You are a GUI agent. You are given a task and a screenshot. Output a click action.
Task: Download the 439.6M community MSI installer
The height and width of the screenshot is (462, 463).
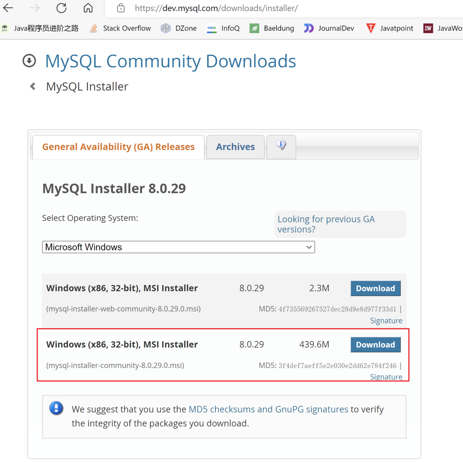coord(375,345)
